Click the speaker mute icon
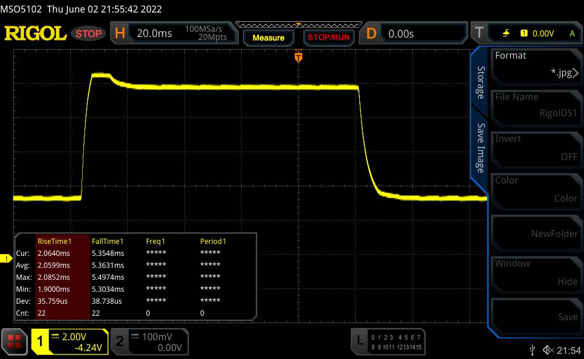The image size is (584, 359). pos(548,349)
